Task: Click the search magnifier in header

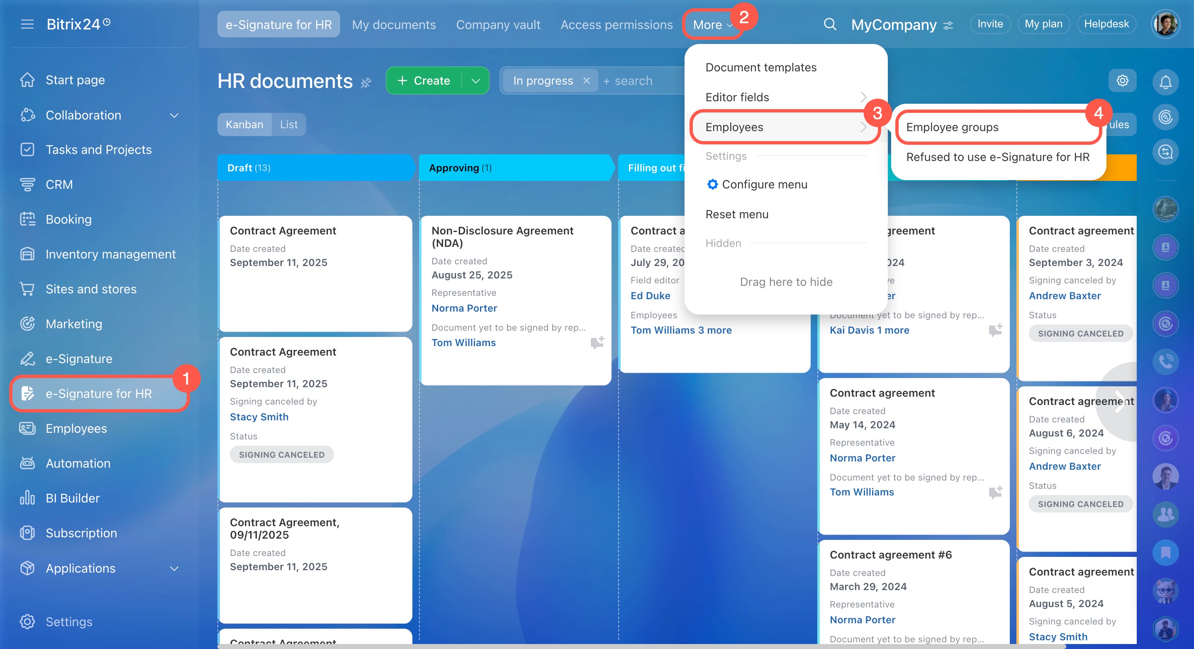Action: [830, 24]
